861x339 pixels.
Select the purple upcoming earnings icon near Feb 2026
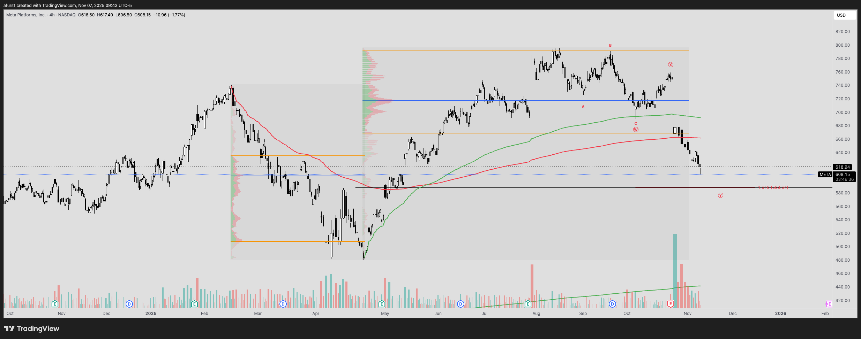[829, 304]
